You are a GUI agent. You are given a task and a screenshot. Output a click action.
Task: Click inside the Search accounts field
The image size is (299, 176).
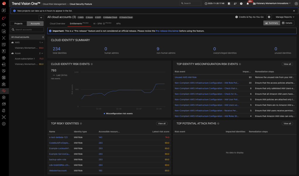(x=28, y=29)
